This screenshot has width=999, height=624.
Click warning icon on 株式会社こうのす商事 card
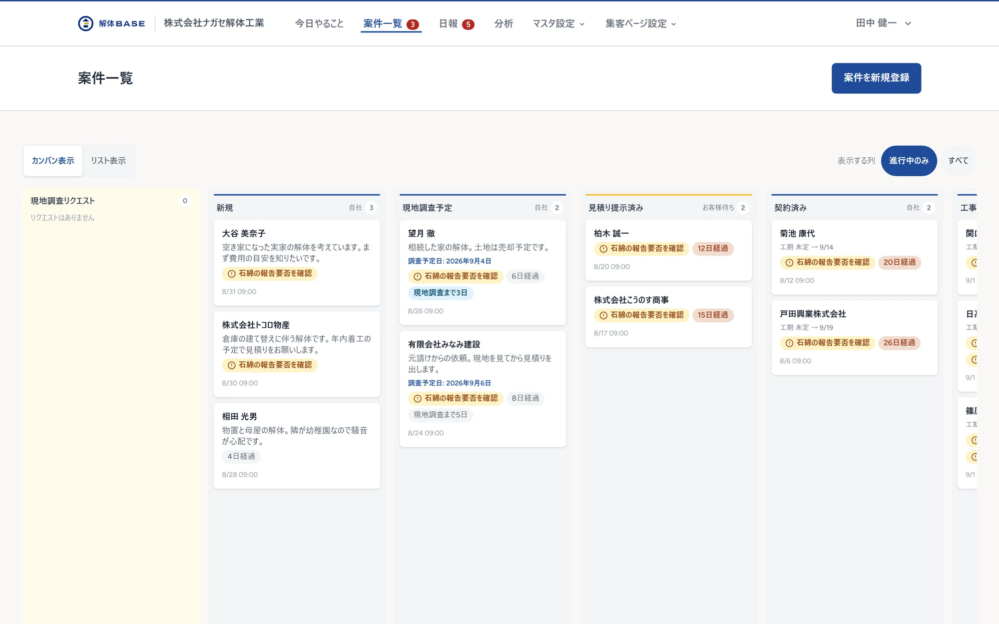[603, 315]
